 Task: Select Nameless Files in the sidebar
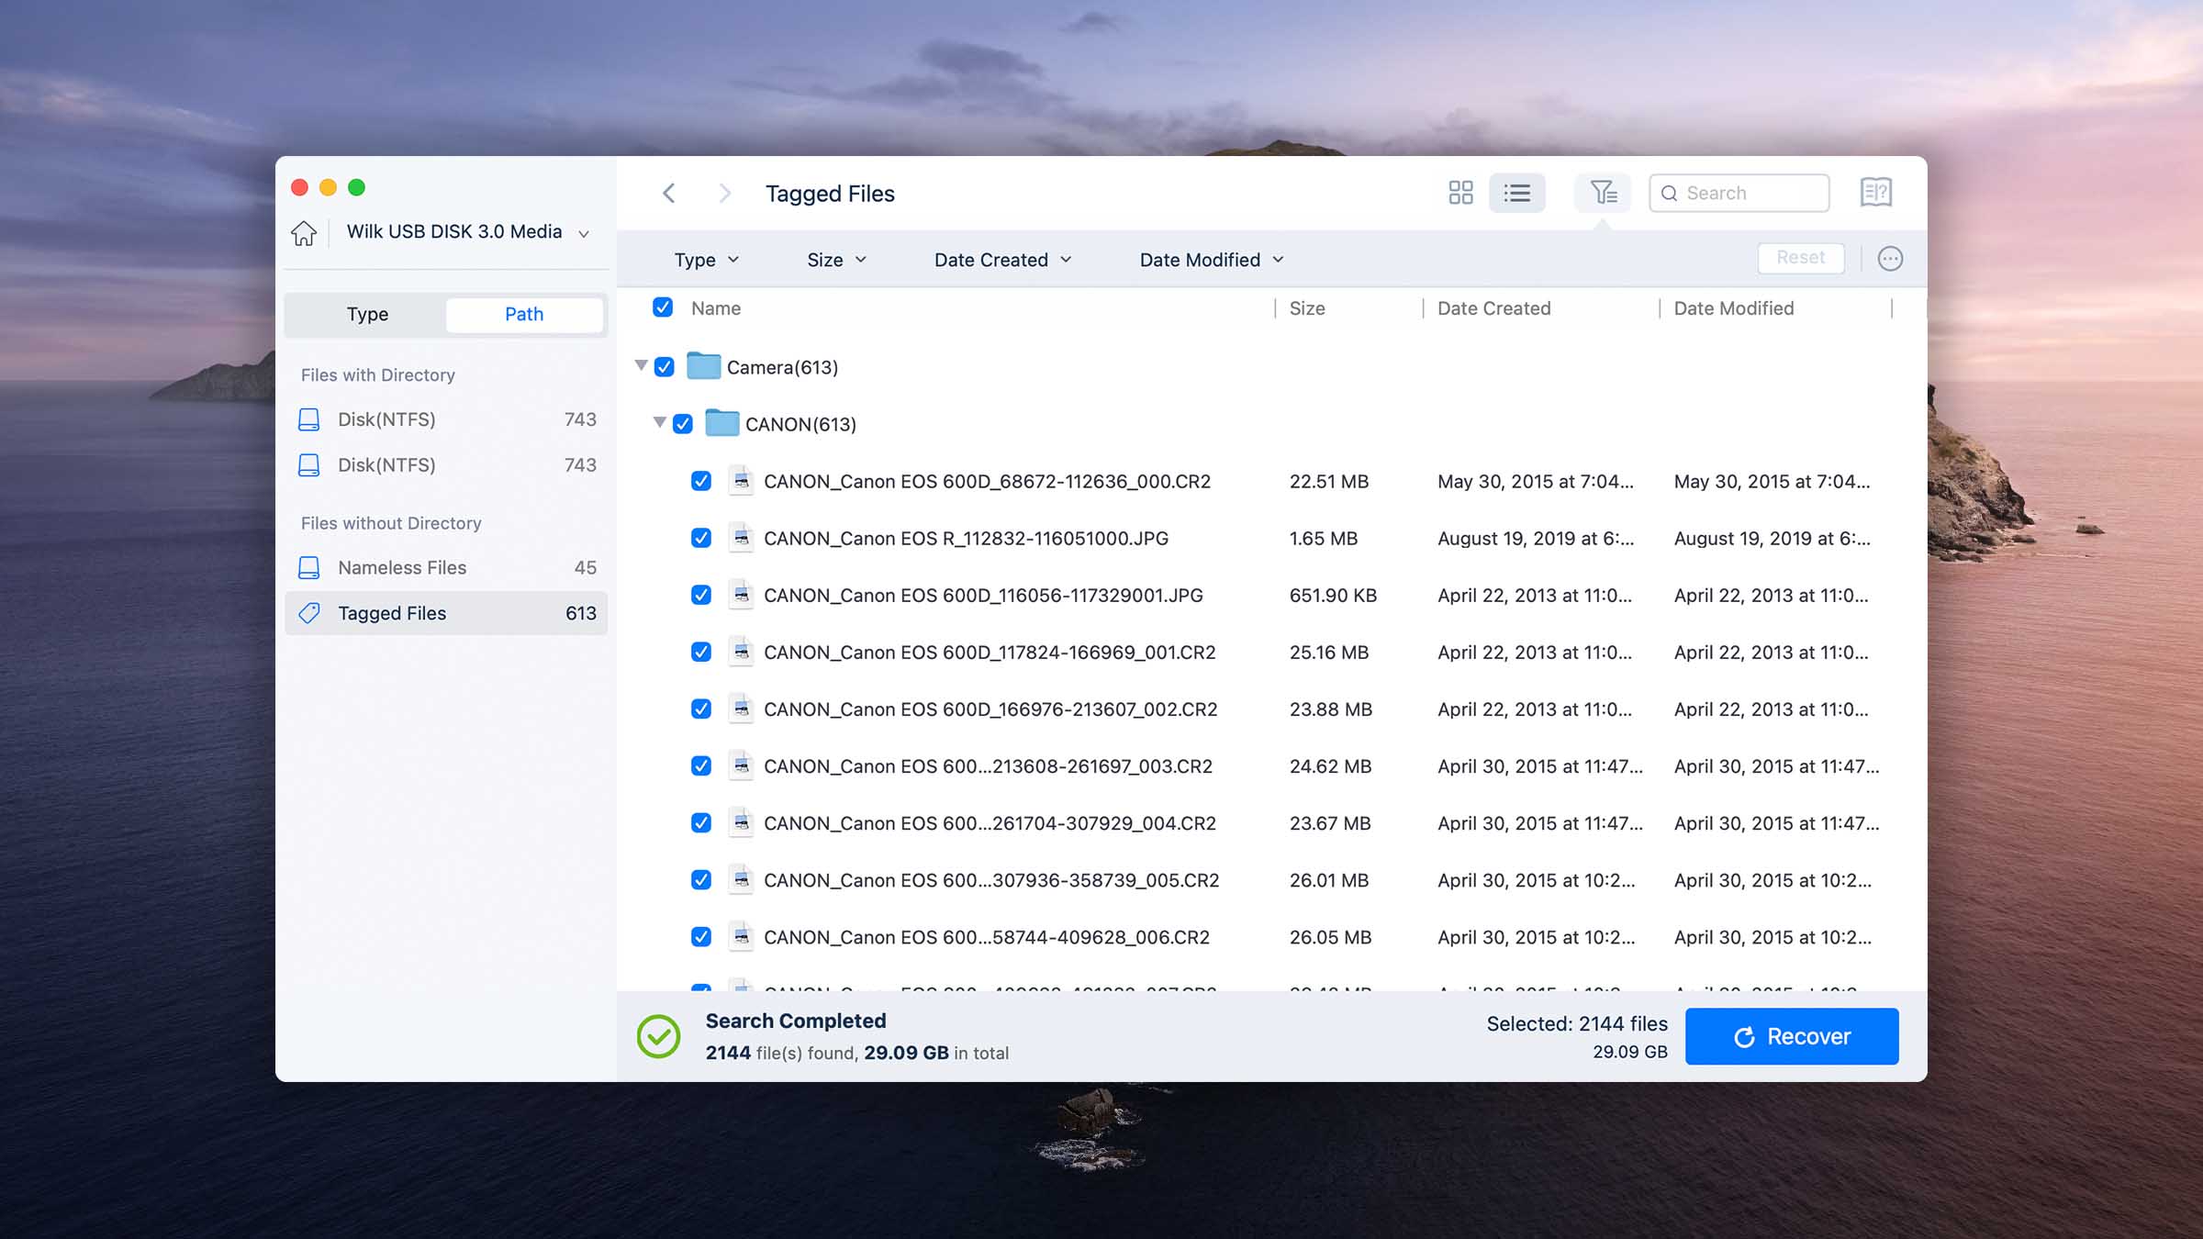[446, 568]
